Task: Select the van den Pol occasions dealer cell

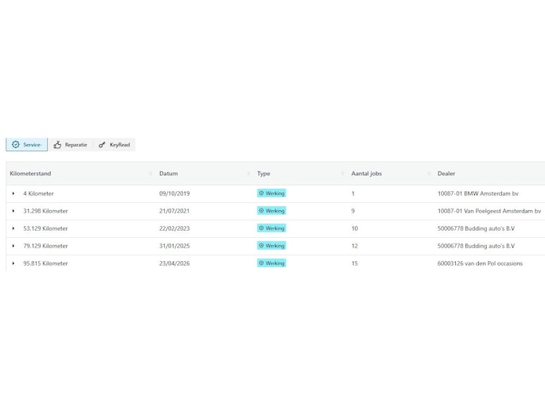Action: [x=480, y=263]
